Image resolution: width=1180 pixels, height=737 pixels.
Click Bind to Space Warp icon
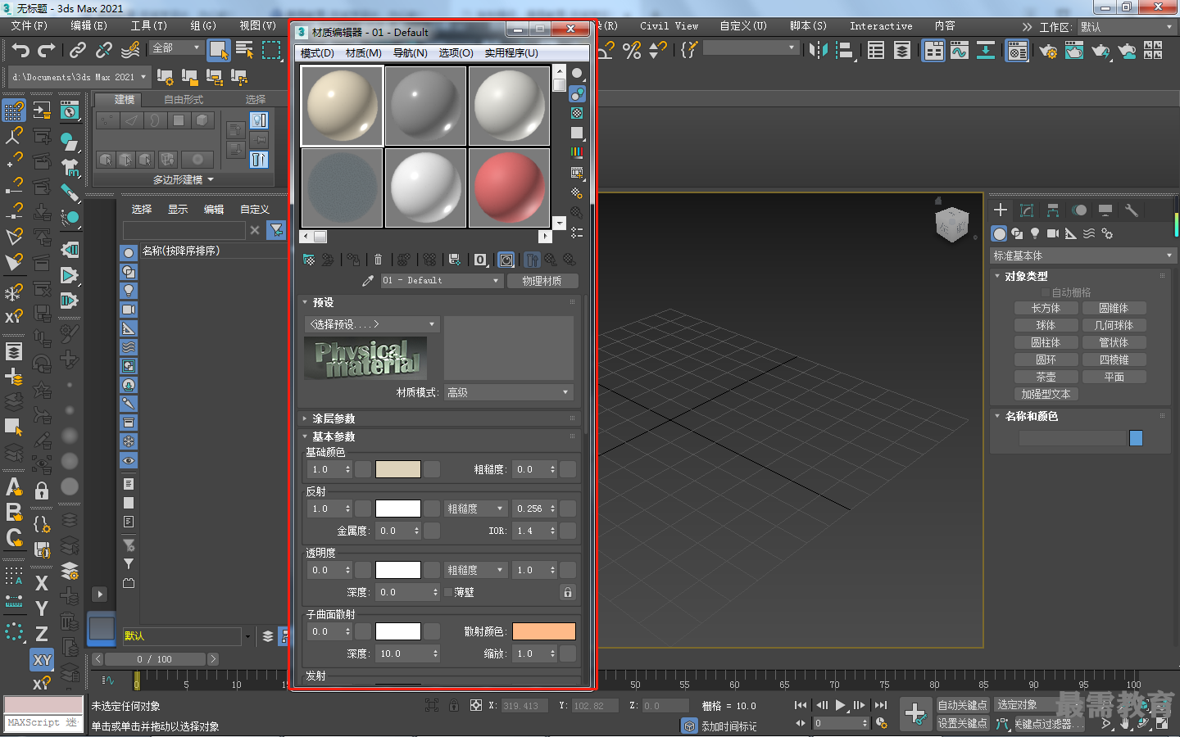(130, 50)
